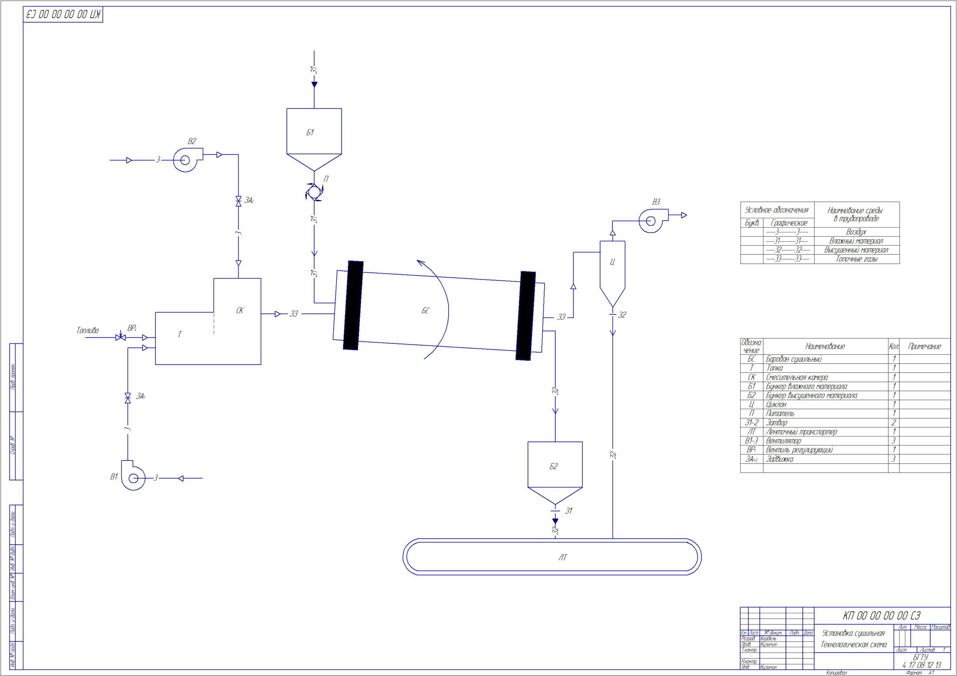Click the right black band of drum БС
Screen dimensions: 957x676
pyautogui.click(x=526, y=315)
